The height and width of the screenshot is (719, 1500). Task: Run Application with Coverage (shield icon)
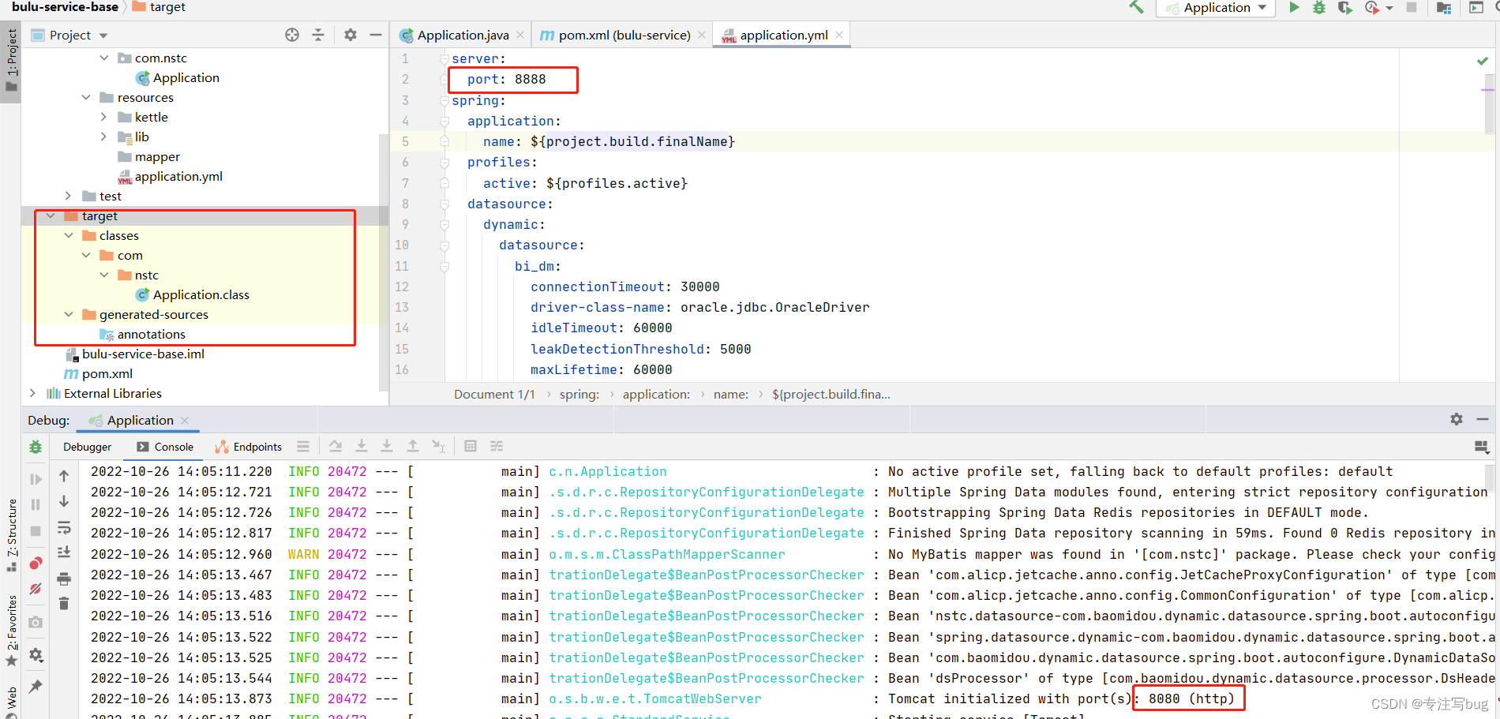click(1346, 7)
